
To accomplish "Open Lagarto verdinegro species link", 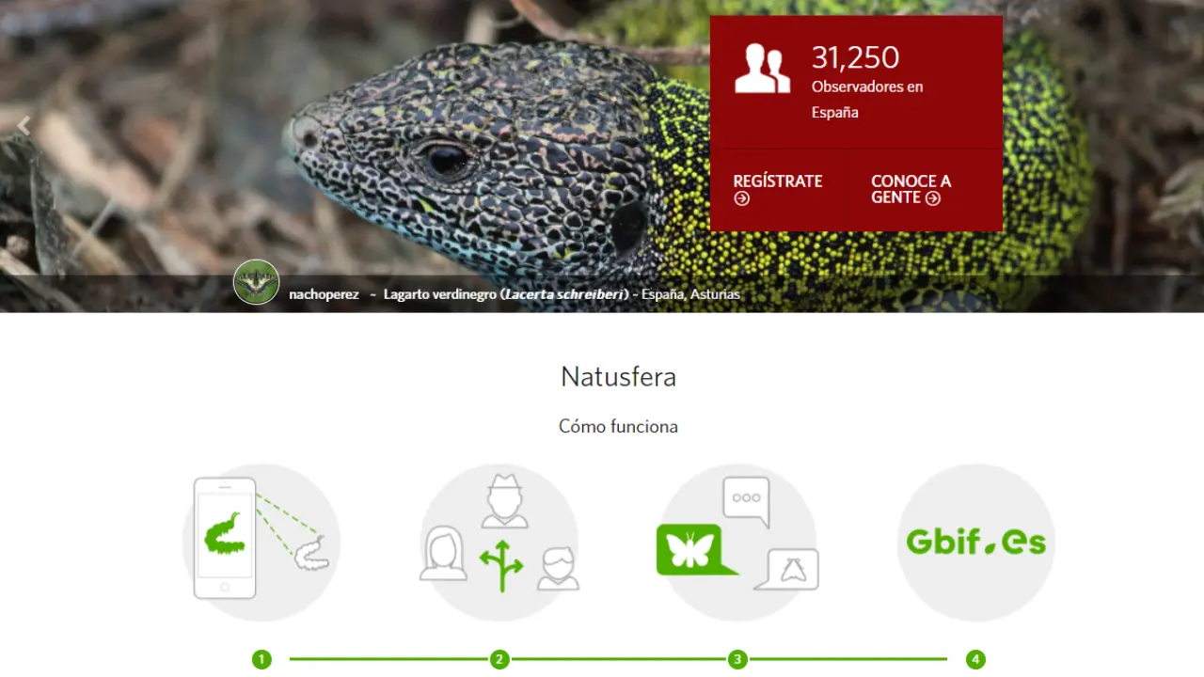I will coord(506,294).
